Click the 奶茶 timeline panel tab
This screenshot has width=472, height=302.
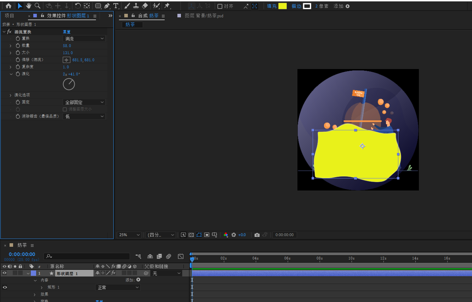click(22, 245)
